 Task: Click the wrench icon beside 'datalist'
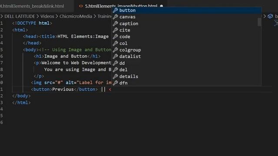(x=116, y=56)
